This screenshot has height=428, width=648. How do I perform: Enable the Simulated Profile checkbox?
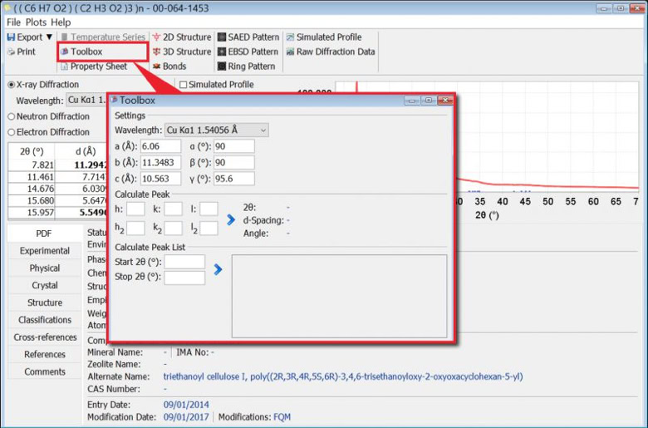(x=184, y=85)
